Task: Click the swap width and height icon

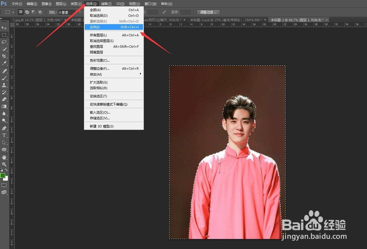Action: click(x=164, y=12)
